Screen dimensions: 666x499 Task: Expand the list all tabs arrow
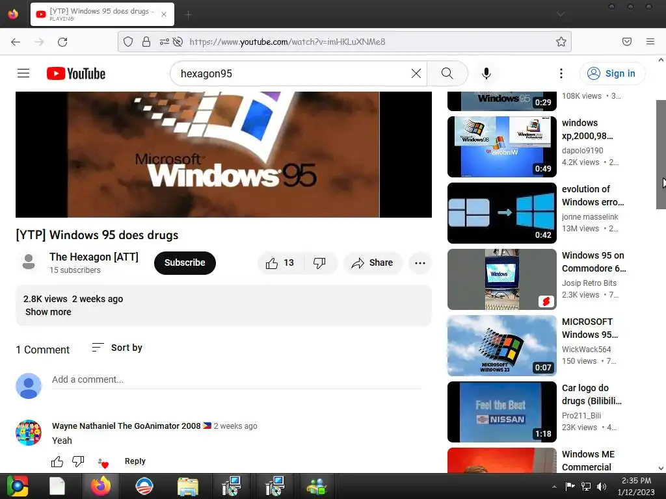pyautogui.click(x=561, y=14)
